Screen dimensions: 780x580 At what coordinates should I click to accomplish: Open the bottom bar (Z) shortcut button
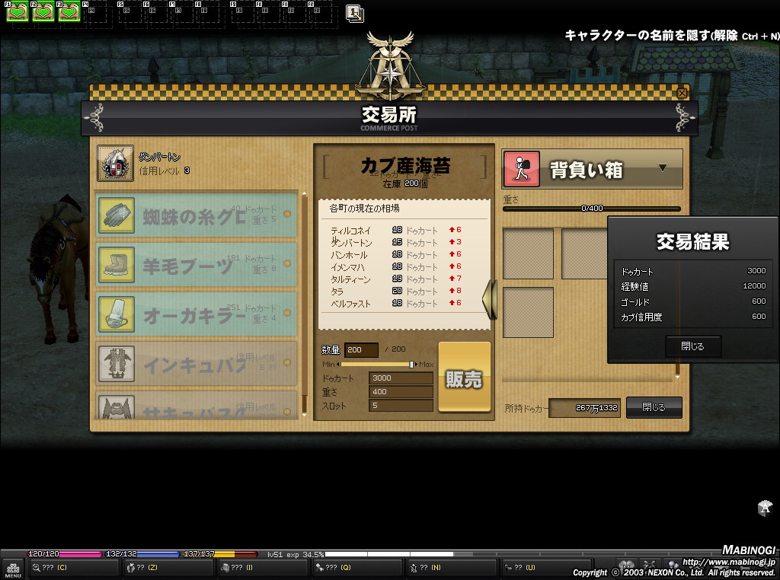pyautogui.click(x=168, y=568)
